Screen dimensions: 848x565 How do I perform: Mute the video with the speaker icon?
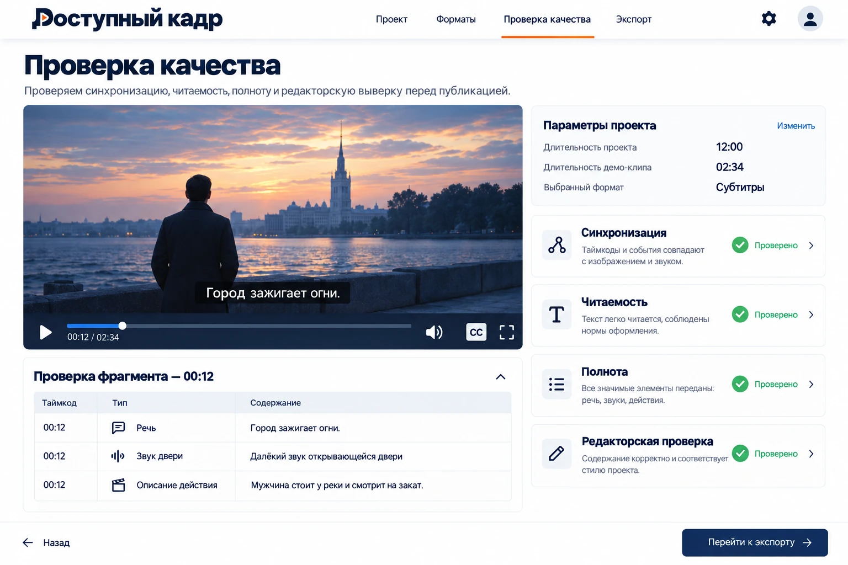pyautogui.click(x=434, y=332)
